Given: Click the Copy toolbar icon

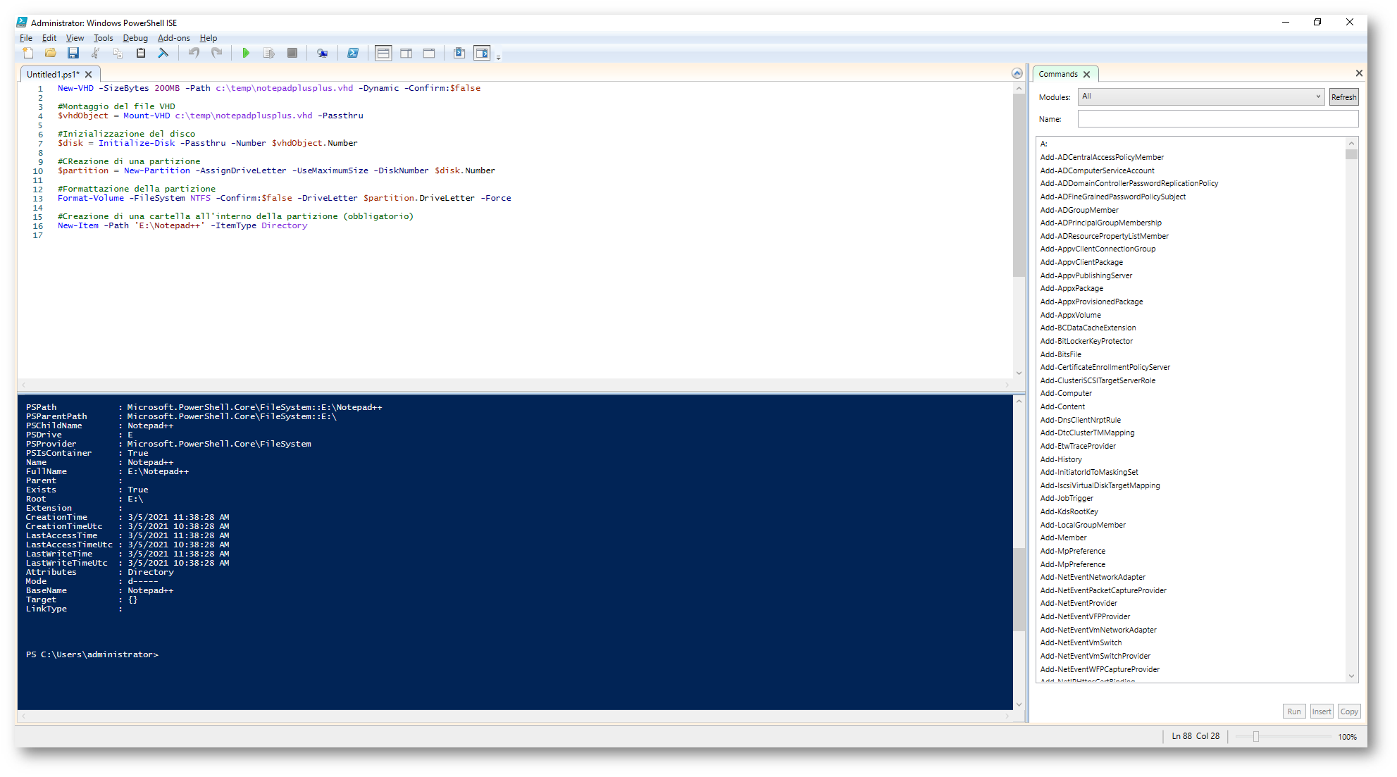Looking at the screenshot, I should [118, 53].
